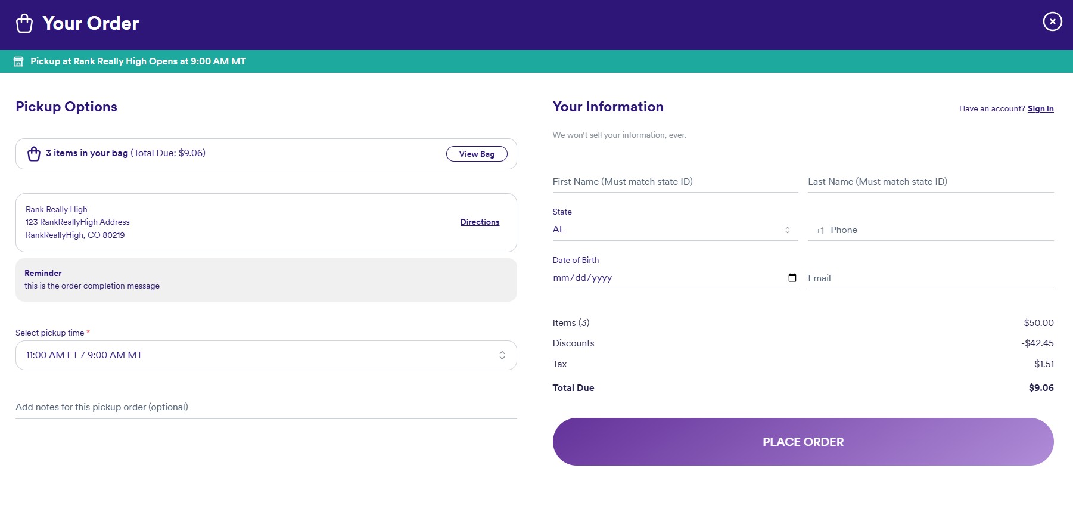Click the 123 RankReallyHigh Address line
1073x521 pixels.
(x=77, y=222)
